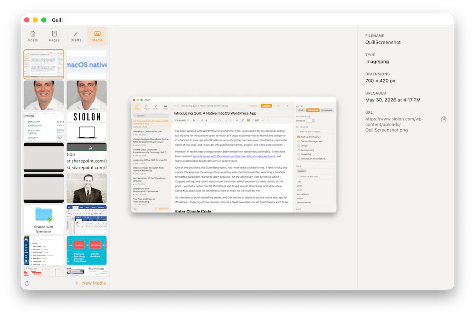Refresh the media library list

27,283
